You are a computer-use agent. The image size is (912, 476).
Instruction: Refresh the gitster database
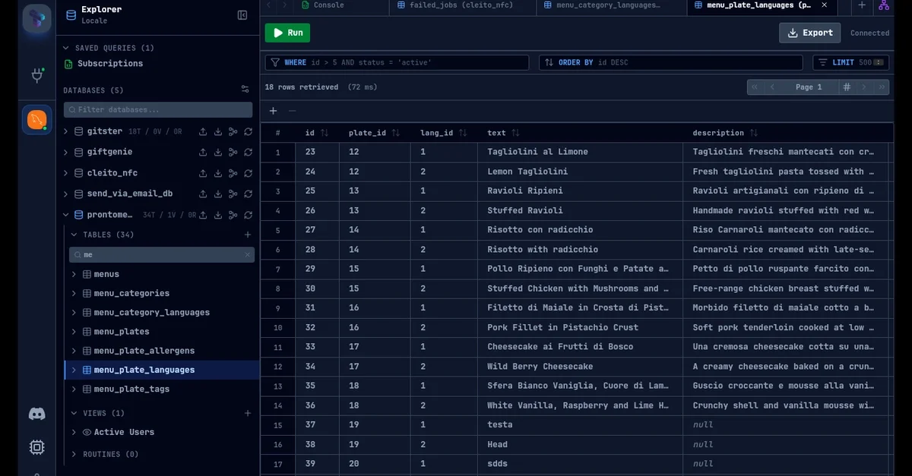(x=249, y=131)
